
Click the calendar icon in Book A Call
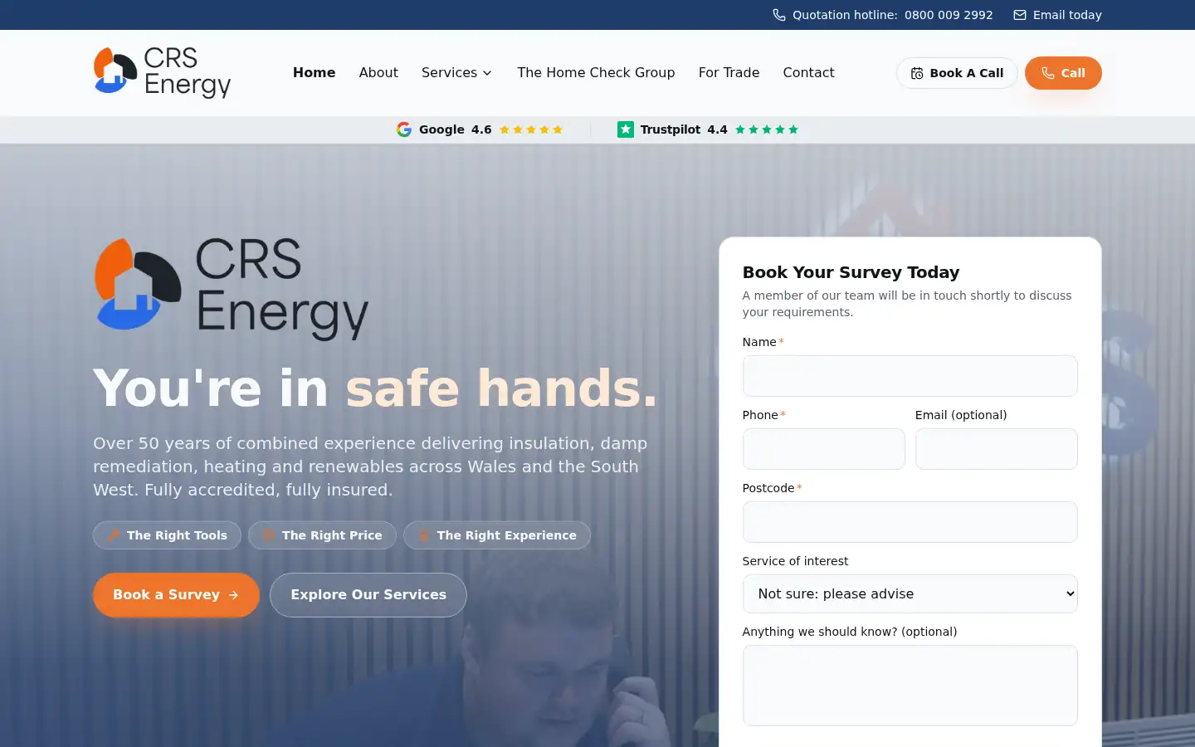pos(917,73)
